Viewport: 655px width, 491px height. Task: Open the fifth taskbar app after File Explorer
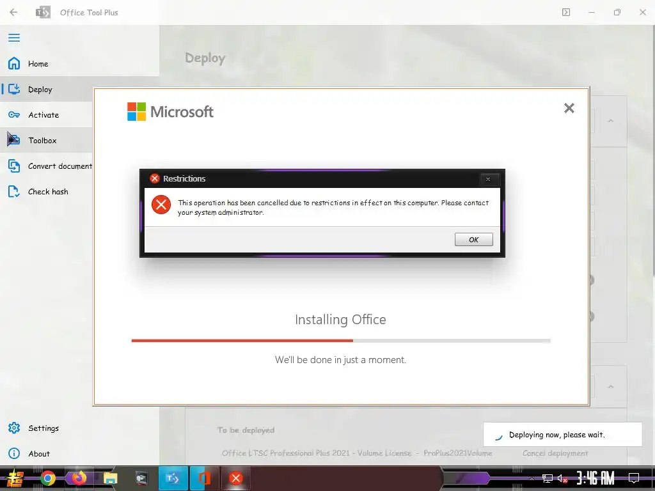click(x=141, y=478)
